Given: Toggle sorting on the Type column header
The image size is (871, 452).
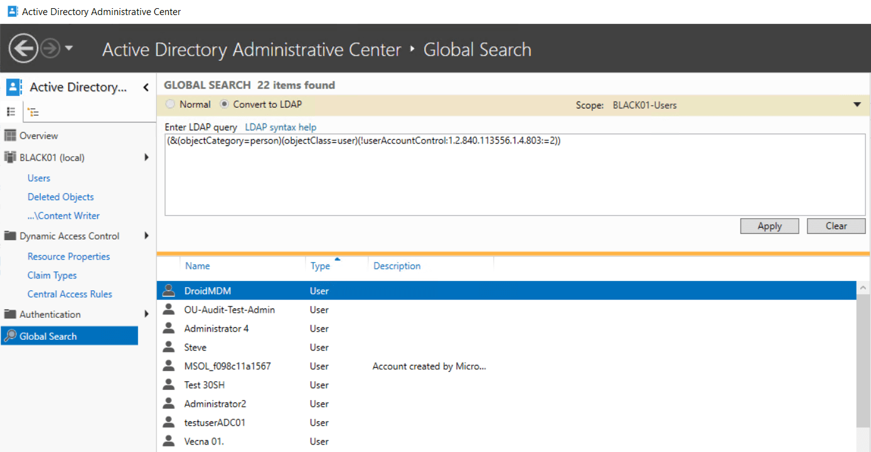Looking at the screenshot, I should [319, 265].
